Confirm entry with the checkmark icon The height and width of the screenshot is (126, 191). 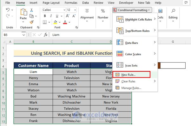pyautogui.click(x=40, y=35)
